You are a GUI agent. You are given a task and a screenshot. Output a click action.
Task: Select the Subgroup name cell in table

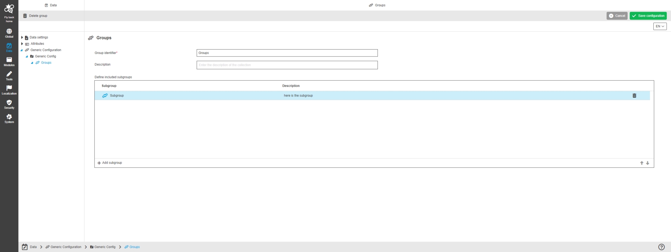[117, 95]
